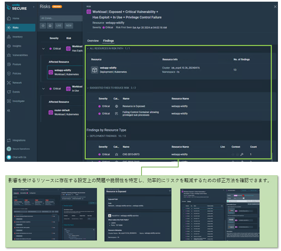Collapse the All Resources in Risk Path section
The width and height of the screenshot is (281, 251).
(88, 48)
